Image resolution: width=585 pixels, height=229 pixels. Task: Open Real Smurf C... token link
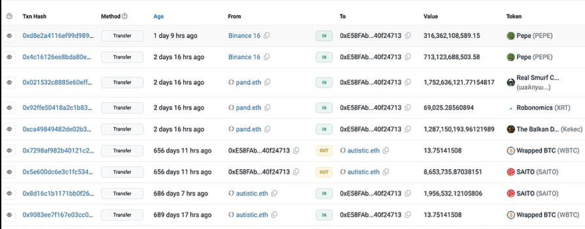click(538, 78)
